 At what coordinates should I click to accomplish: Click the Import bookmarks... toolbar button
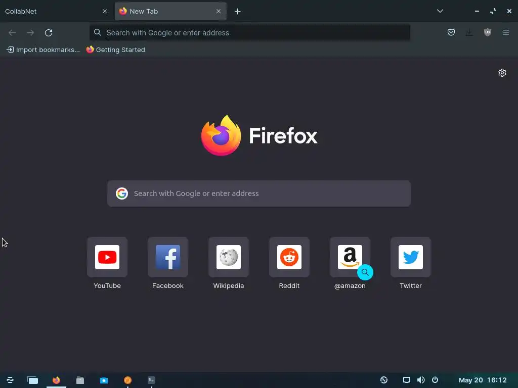tap(44, 50)
